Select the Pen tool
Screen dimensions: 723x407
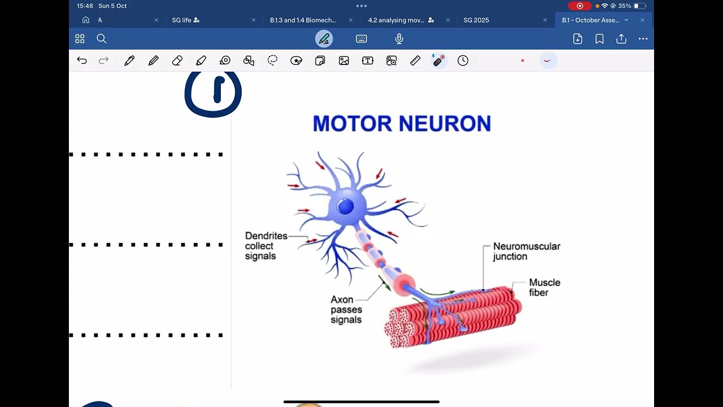pos(129,60)
